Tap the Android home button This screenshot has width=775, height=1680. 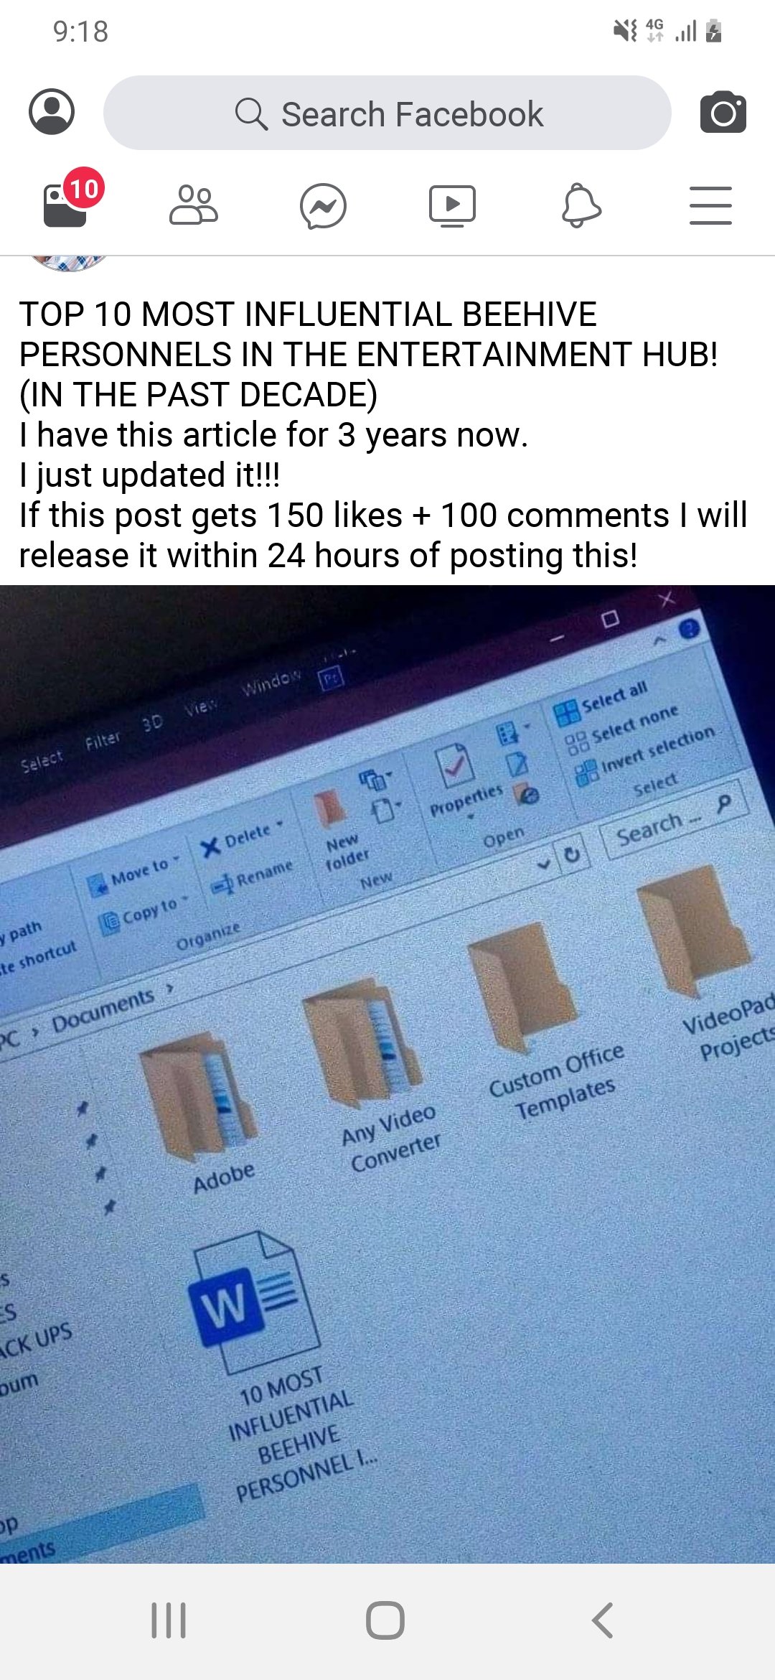pos(385,1621)
